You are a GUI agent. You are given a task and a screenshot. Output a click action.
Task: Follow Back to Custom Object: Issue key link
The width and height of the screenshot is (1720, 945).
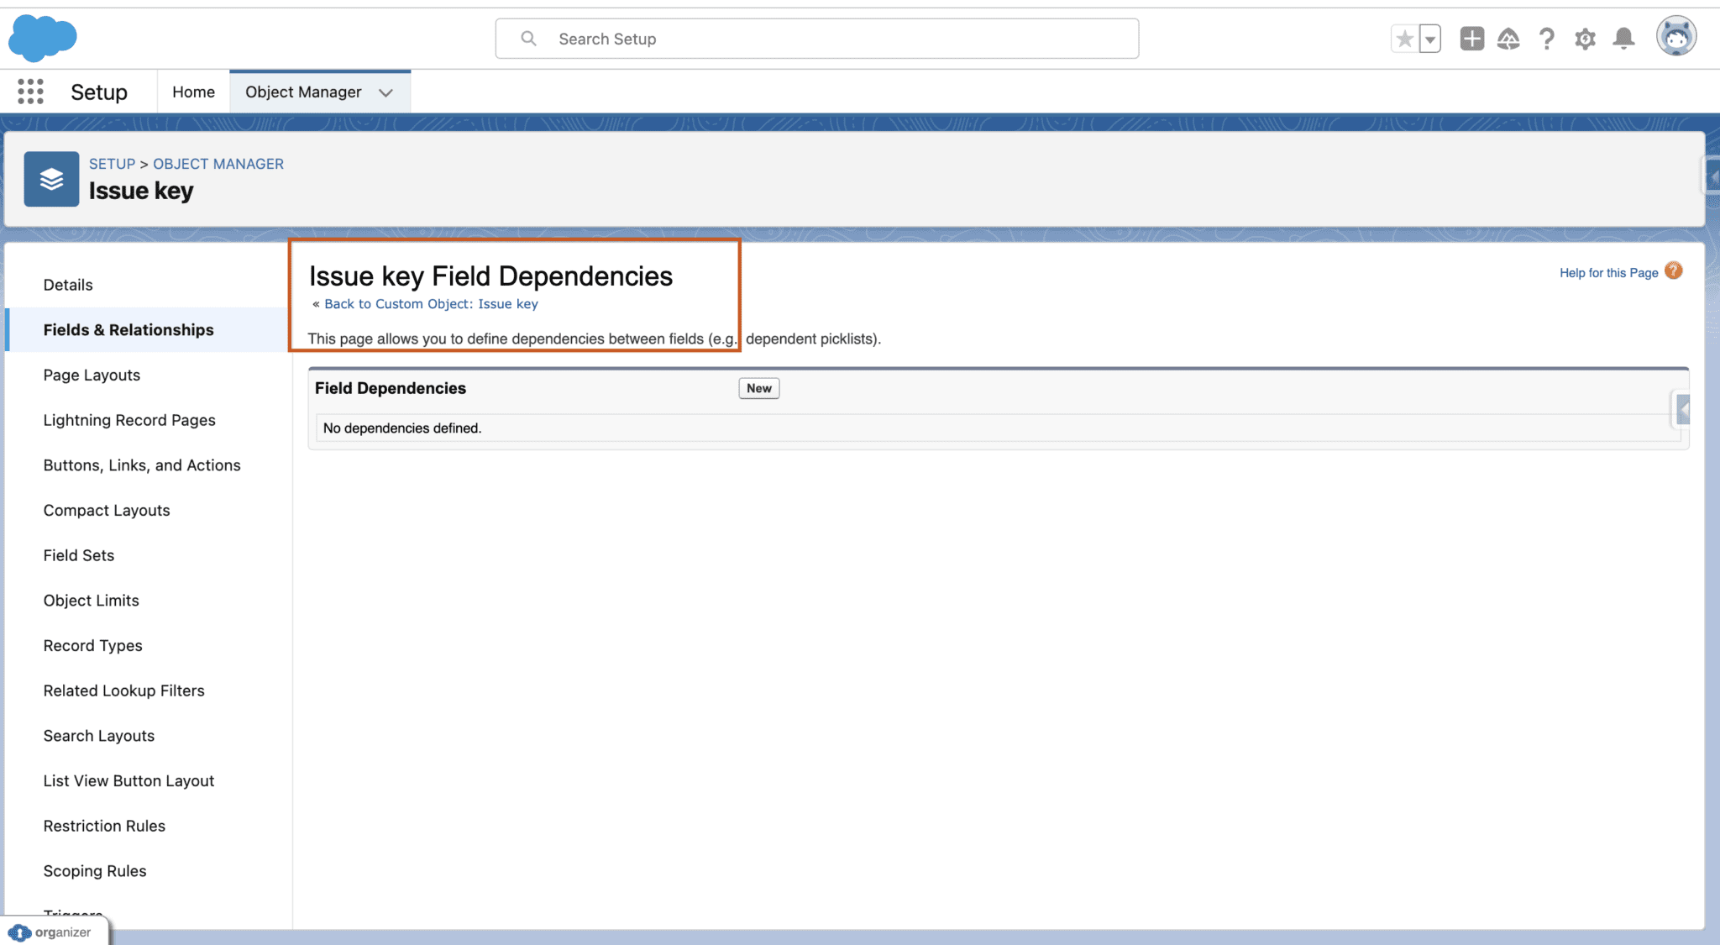tap(430, 304)
